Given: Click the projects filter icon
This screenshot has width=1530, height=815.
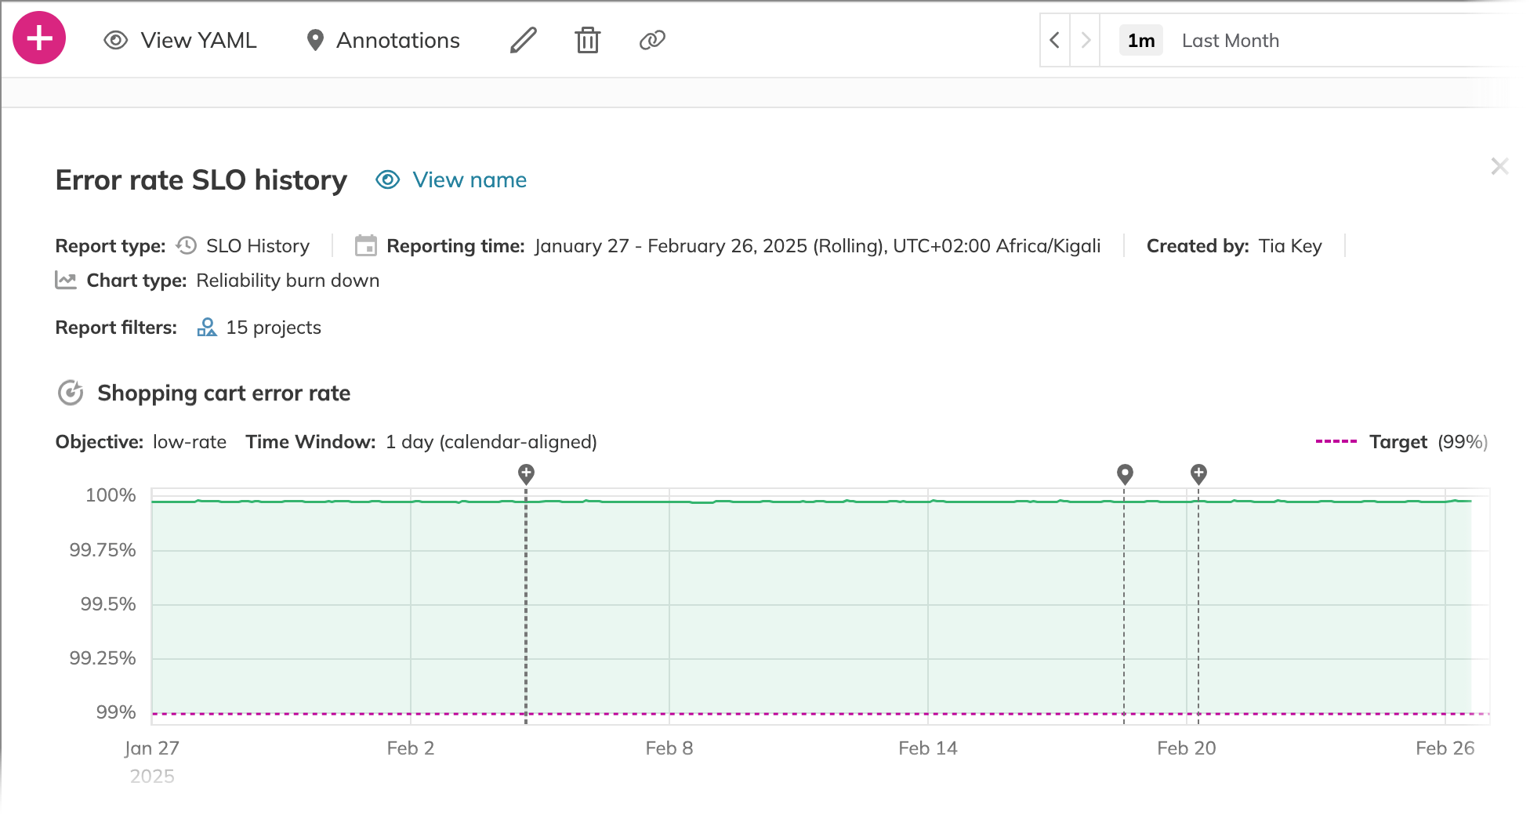Looking at the screenshot, I should click(x=207, y=328).
